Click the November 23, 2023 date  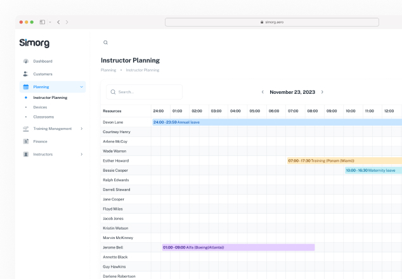click(x=292, y=92)
